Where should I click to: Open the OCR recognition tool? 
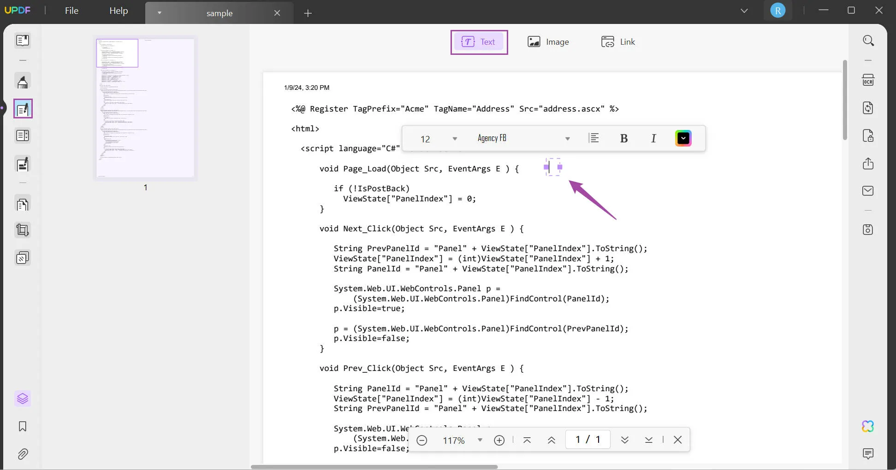(868, 80)
